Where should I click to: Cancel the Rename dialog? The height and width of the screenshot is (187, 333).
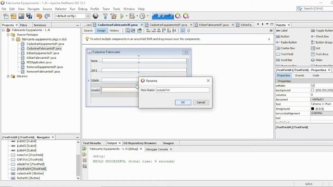201,102
